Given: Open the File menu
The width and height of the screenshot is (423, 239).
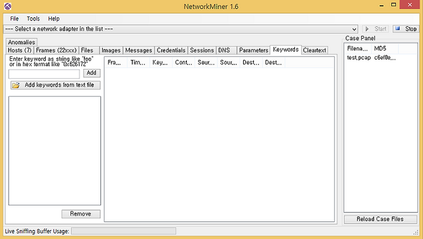Looking at the screenshot, I should [14, 19].
